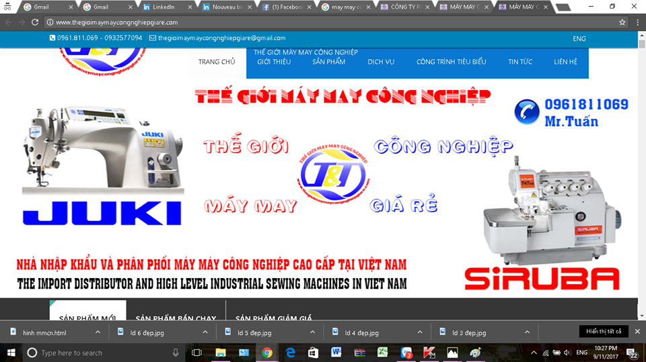The height and width of the screenshot is (362, 646).
Task: Open TIN TỨC menu item
Action: pos(520,62)
